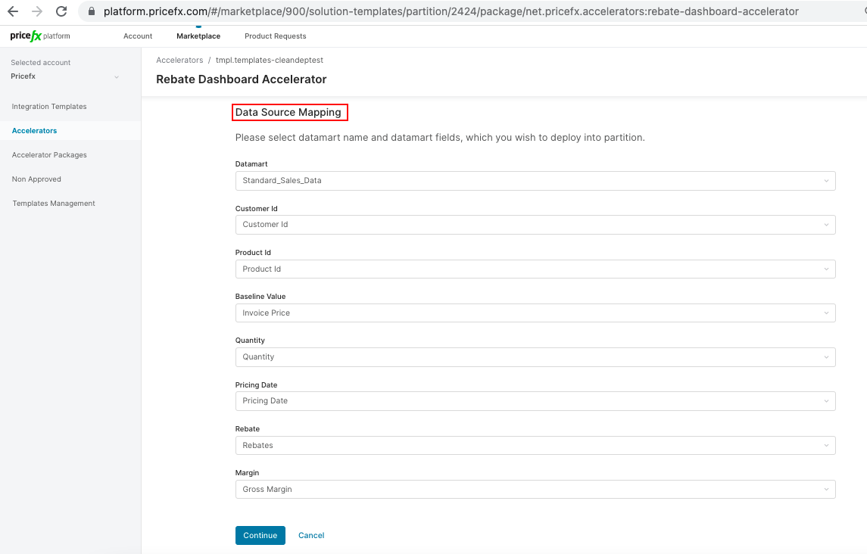The image size is (867, 554).
Task: Open the Product Requests tab
Action: click(x=276, y=36)
